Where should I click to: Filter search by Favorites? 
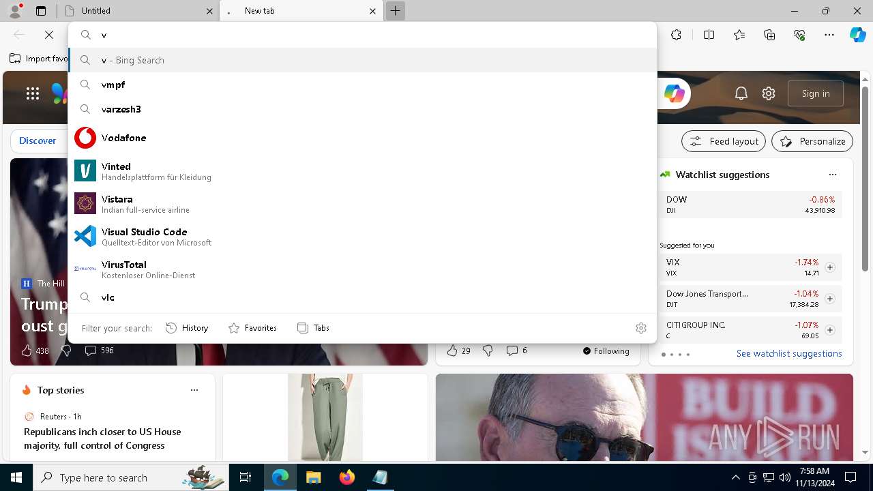[252, 328]
